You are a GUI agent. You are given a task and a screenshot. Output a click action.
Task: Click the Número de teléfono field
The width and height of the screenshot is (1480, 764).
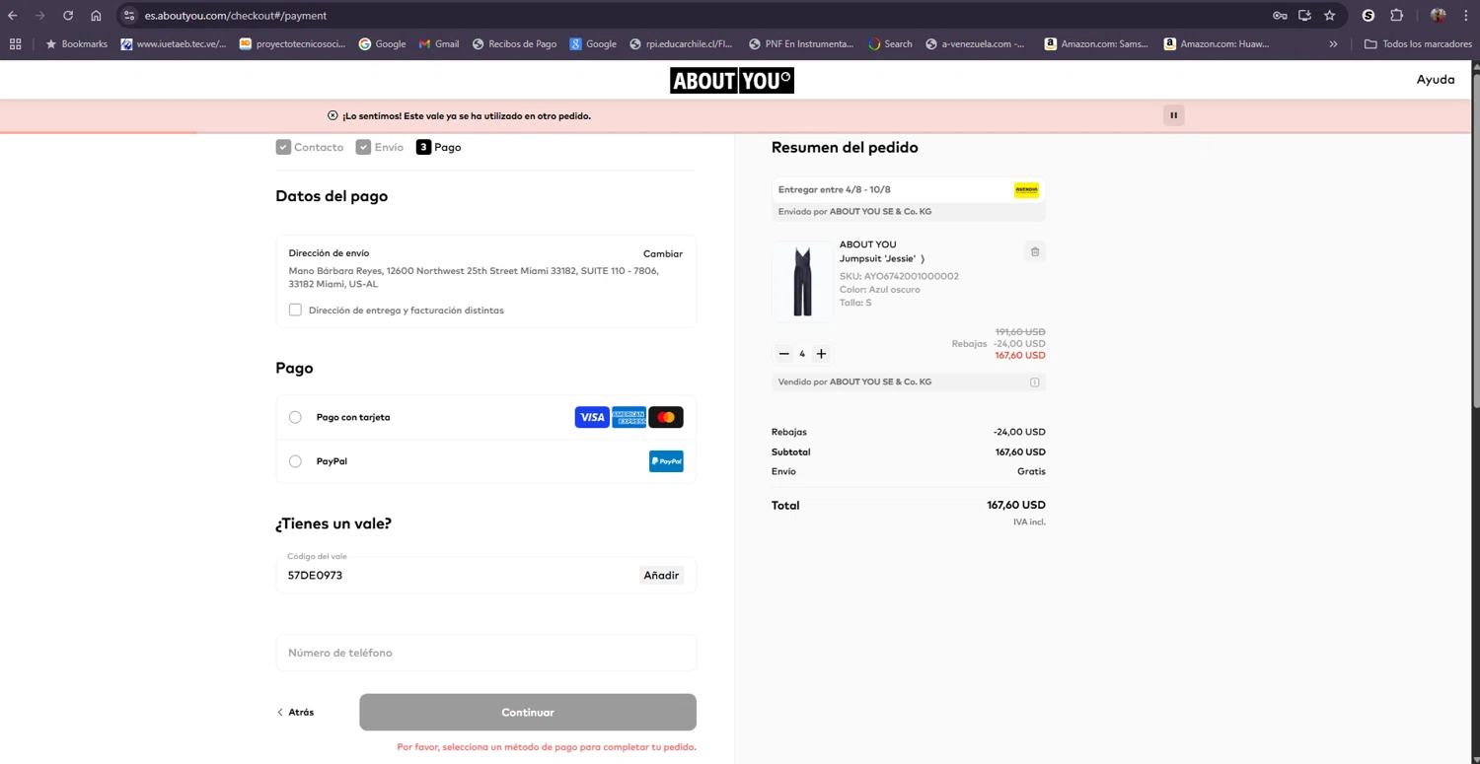click(x=486, y=653)
